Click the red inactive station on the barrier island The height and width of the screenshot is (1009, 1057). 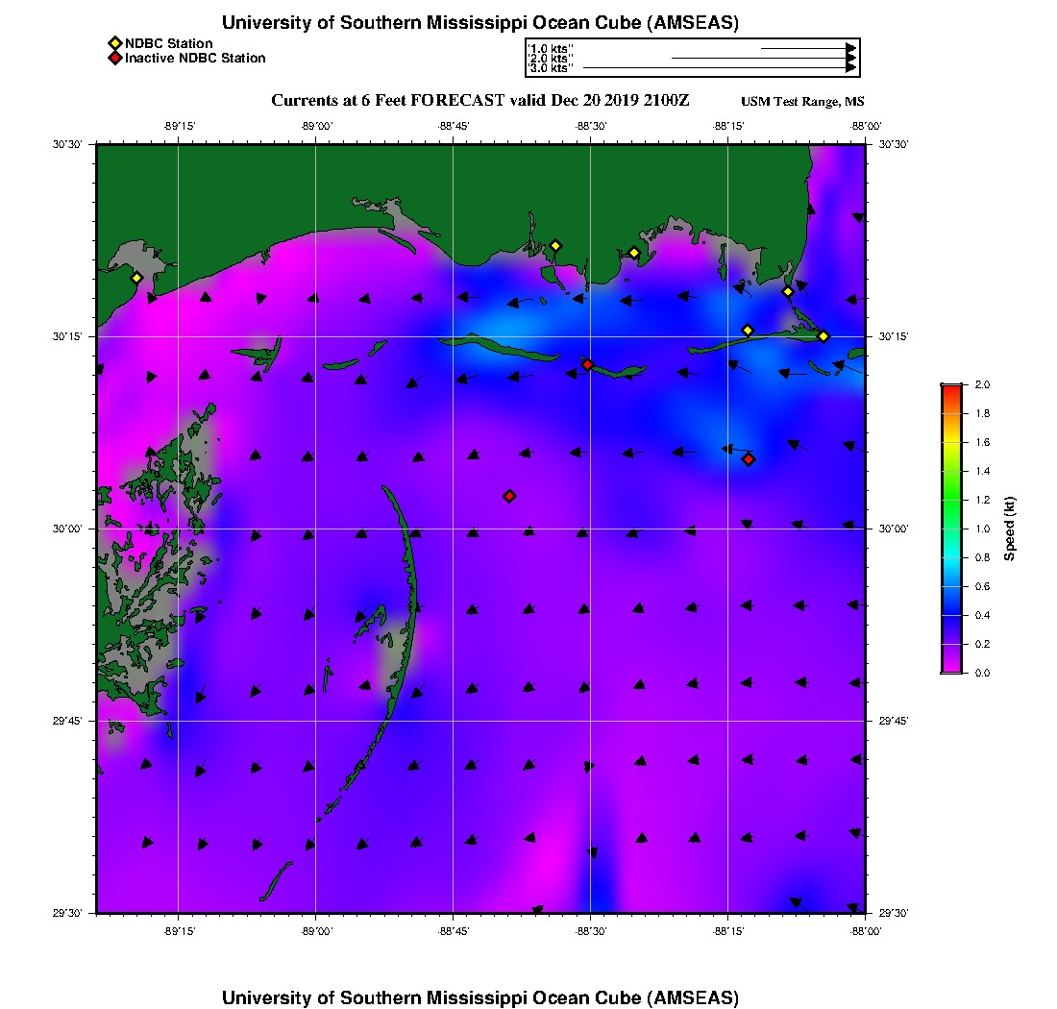point(587,364)
